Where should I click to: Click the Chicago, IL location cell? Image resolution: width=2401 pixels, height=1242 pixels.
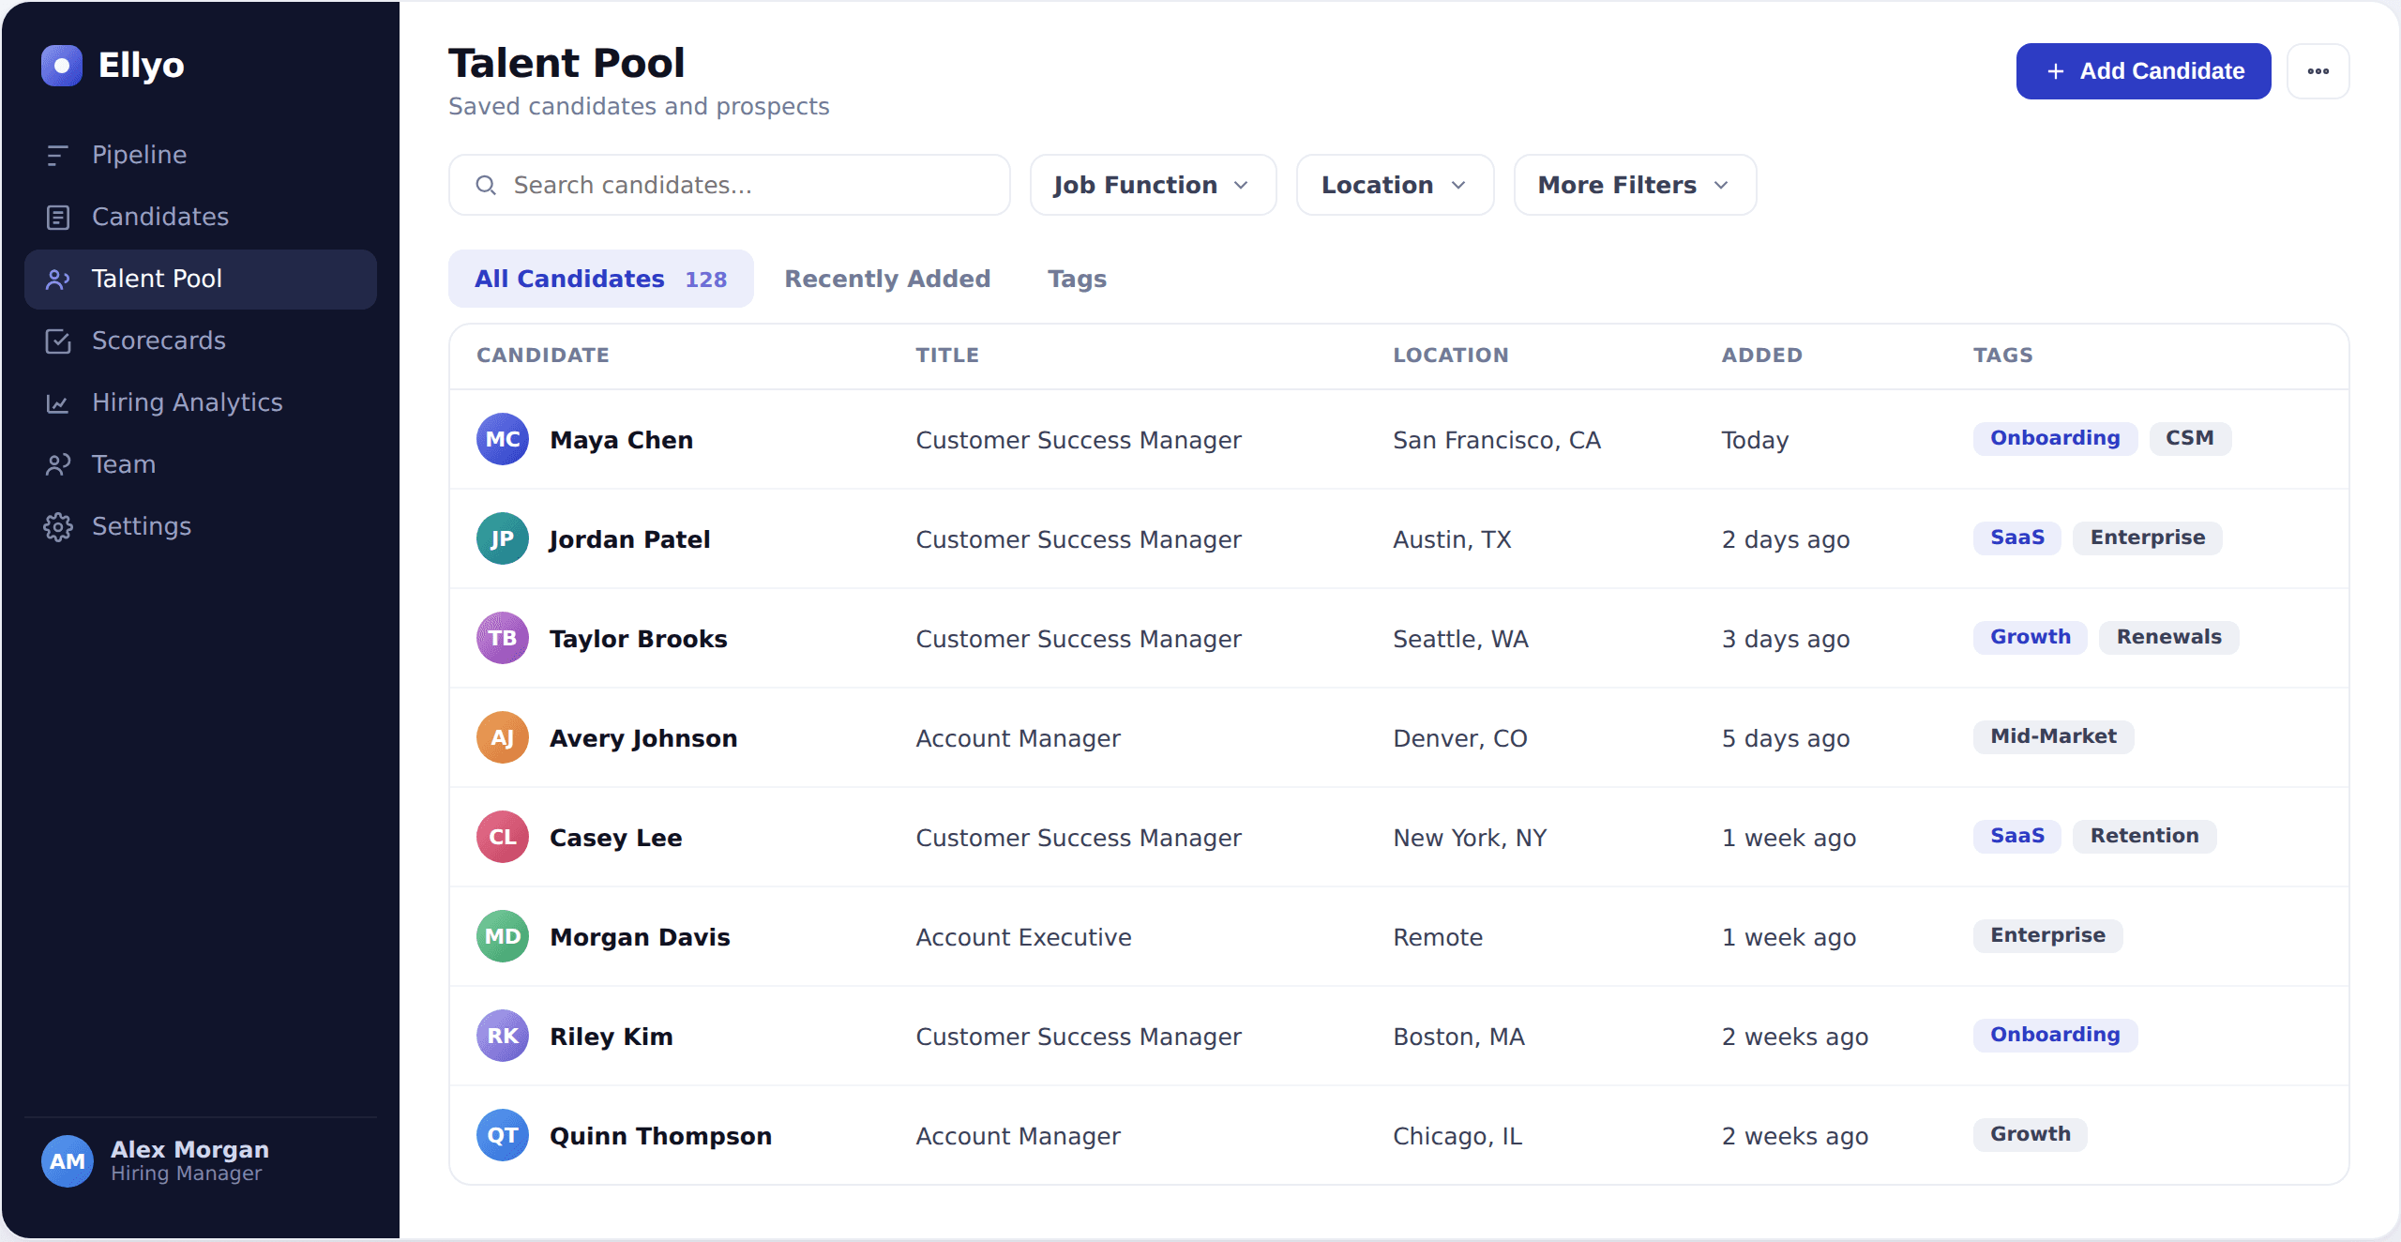[x=1457, y=1136]
